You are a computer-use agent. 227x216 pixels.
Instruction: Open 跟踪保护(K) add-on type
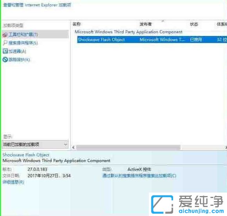(19, 60)
